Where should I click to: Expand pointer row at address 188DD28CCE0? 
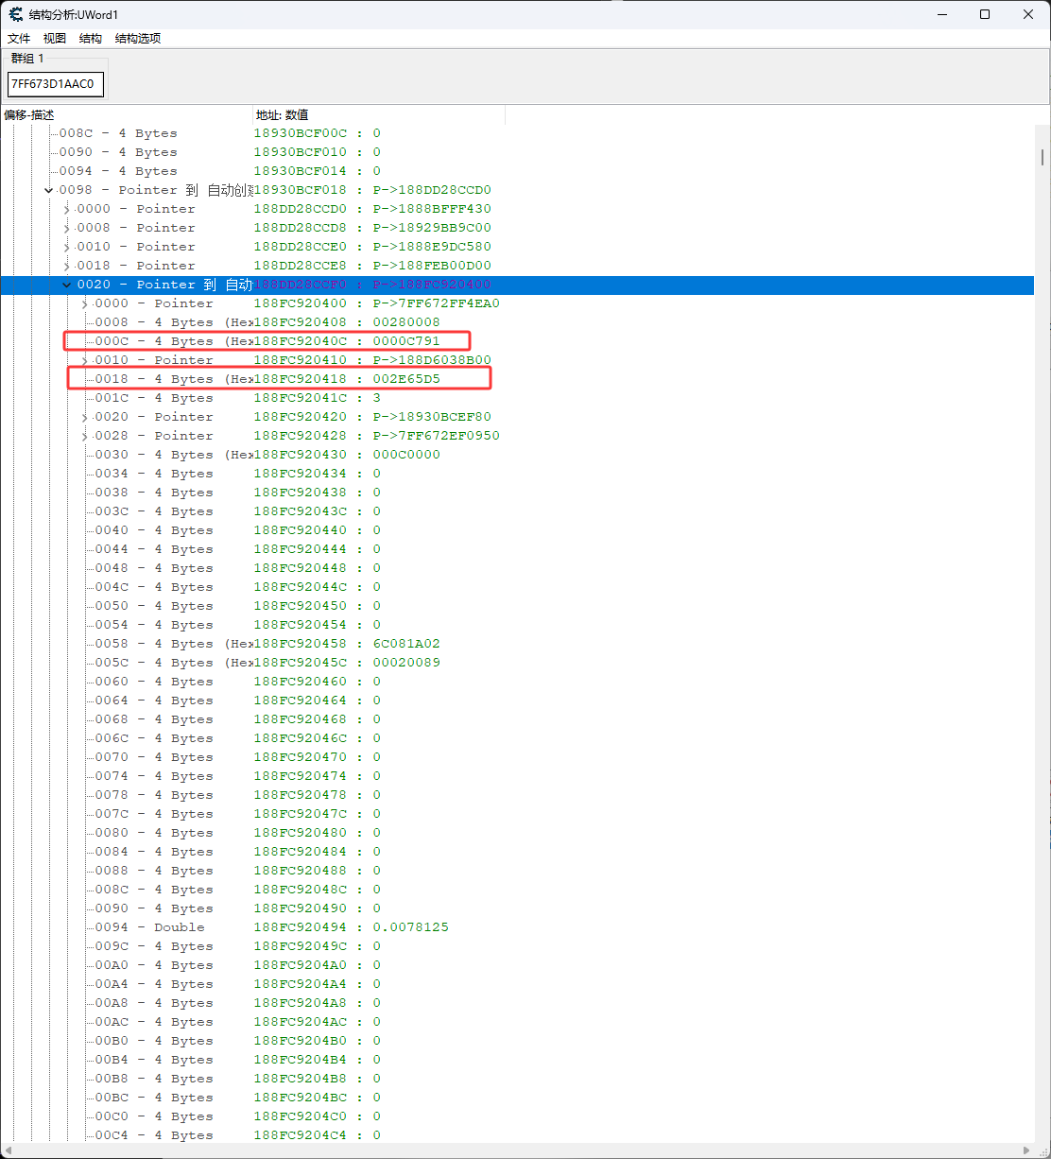pos(66,247)
